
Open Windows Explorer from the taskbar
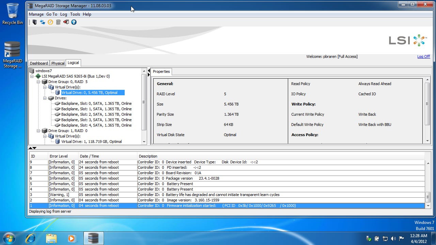(x=51, y=238)
